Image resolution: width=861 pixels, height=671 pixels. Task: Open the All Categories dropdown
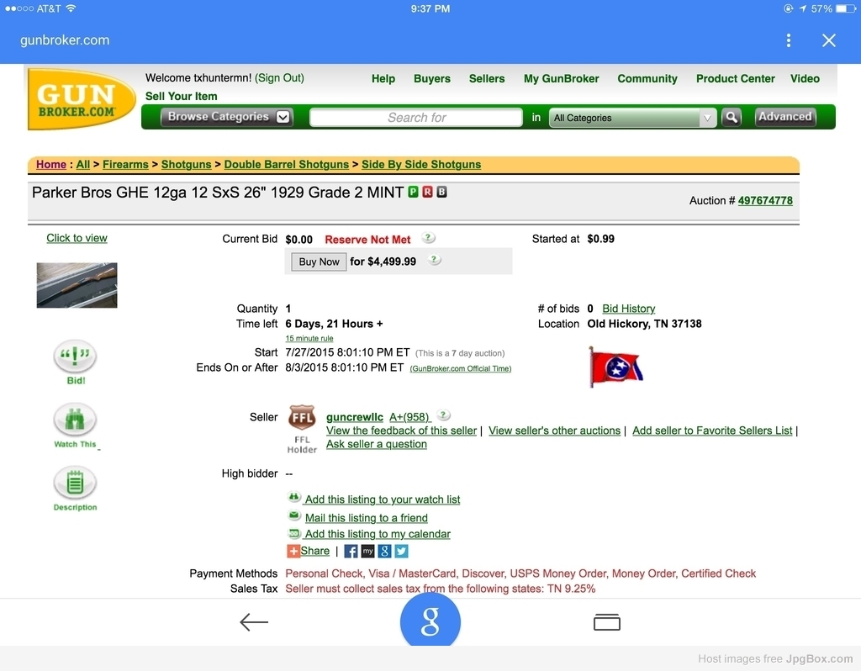coord(632,118)
